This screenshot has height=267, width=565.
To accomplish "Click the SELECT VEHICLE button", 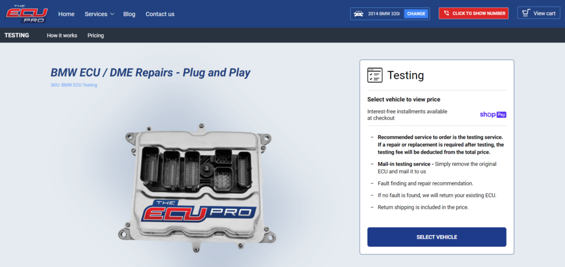I will 437,237.
